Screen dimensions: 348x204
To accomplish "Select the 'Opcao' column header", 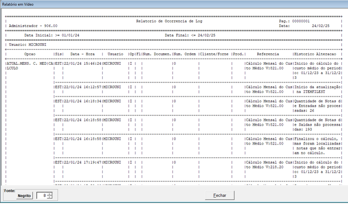I will pyautogui.click(x=30, y=54).
